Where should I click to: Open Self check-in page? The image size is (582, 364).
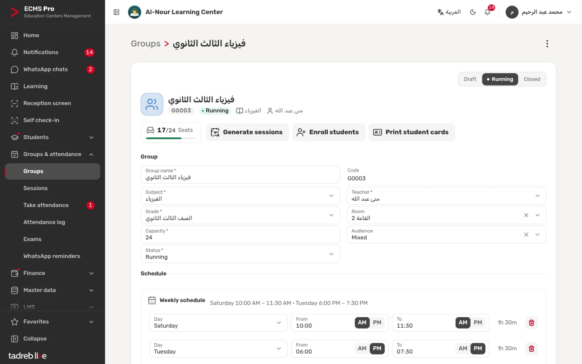click(53, 120)
